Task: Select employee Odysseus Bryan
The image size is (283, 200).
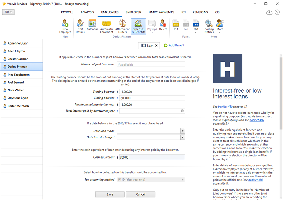Action: point(22,98)
